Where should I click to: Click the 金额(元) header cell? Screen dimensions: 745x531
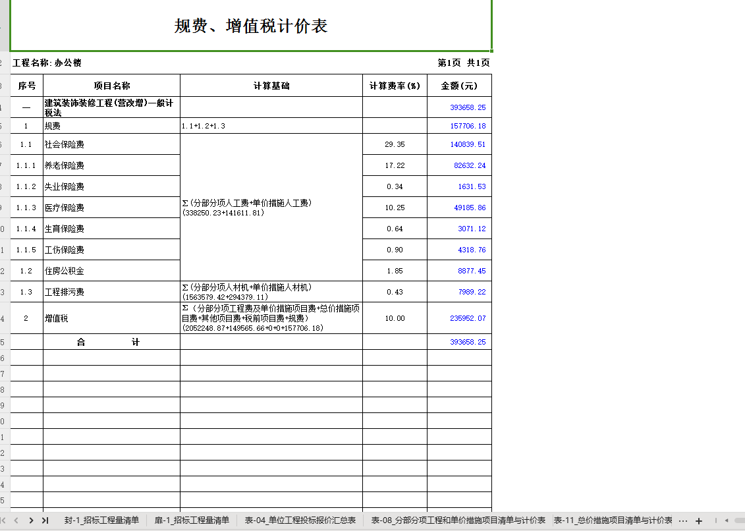(x=459, y=86)
